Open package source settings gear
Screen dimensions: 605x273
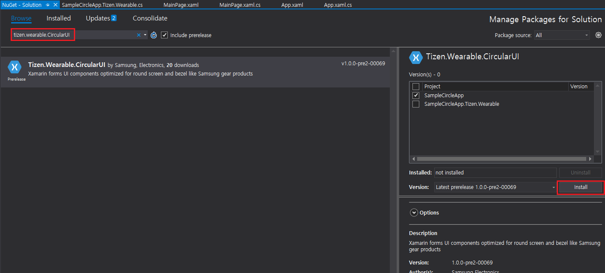(x=598, y=35)
